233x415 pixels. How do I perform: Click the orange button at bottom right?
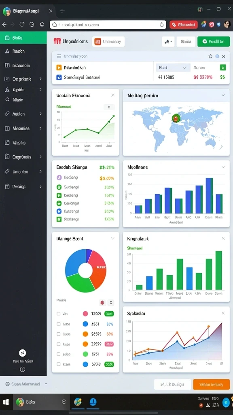tap(211, 385)
